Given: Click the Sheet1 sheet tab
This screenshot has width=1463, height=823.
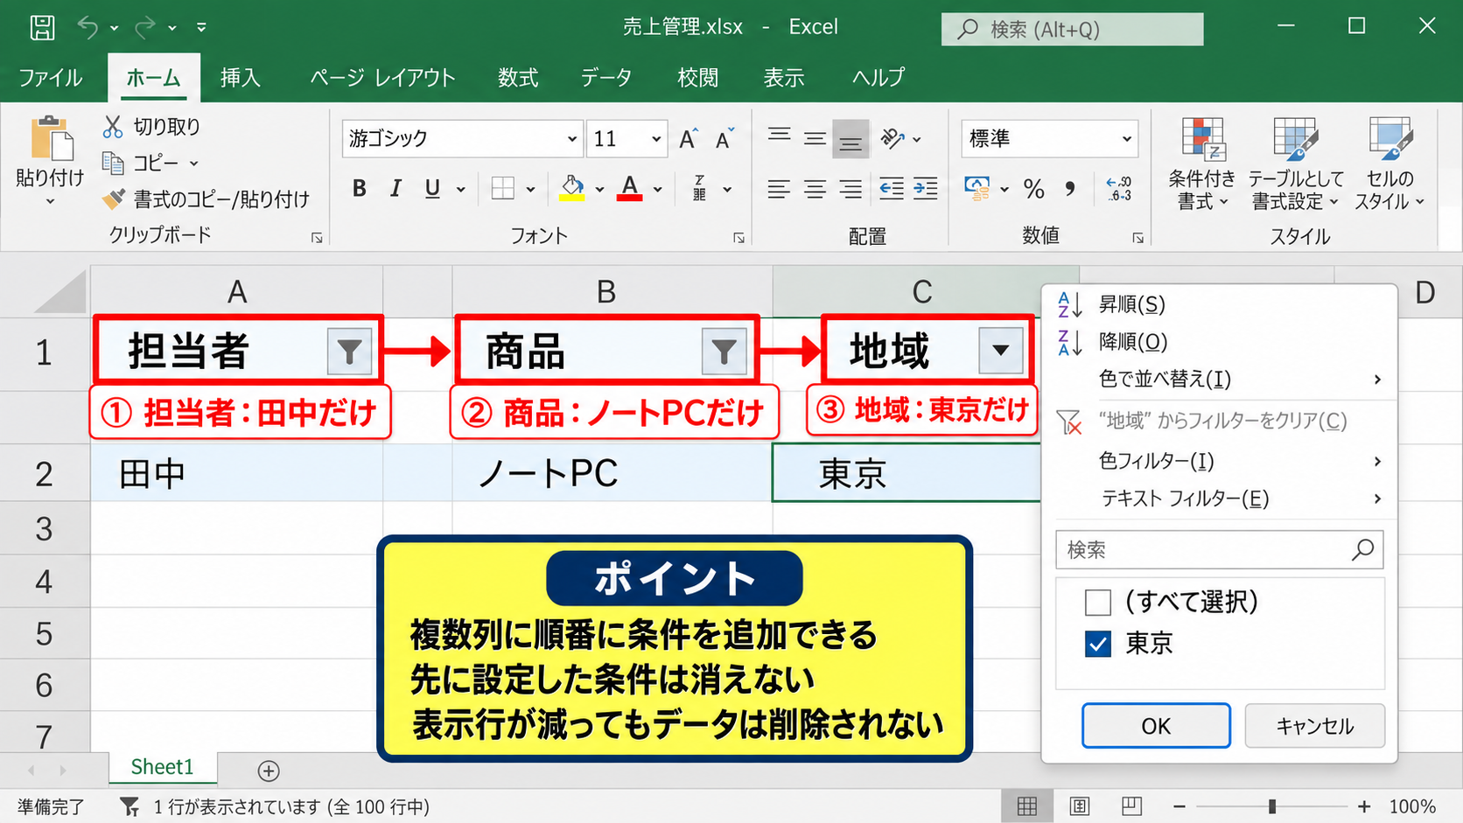Looking at the screenshot, I should point(163,767).
